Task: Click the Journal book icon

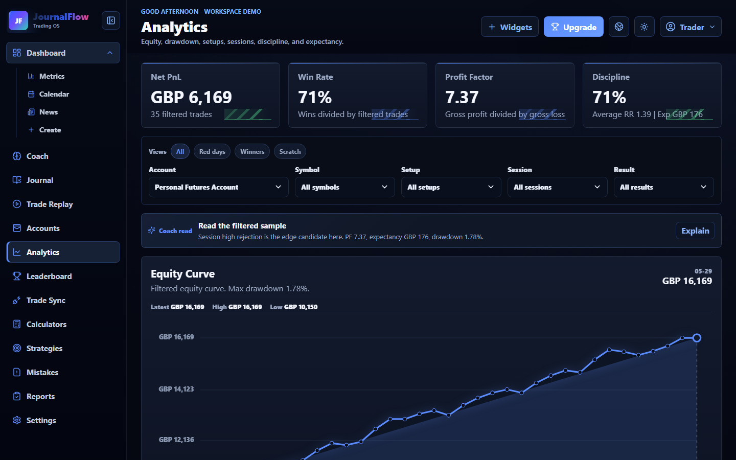Action: pyautogui.click(x=17, y=180)
